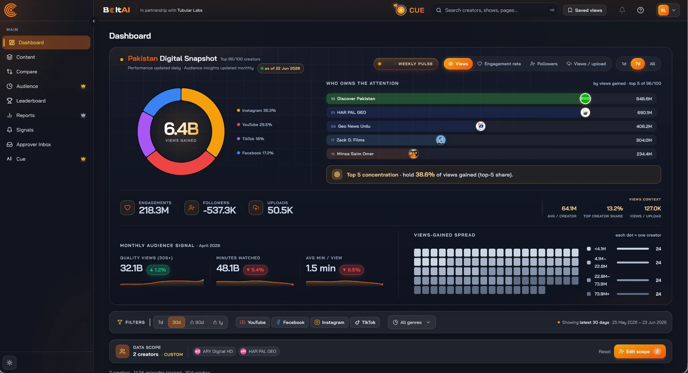This screenshot has width=688, height=373.
Task: Click the target icon in Top 5 concentration
Action: (x=337, y=174)
